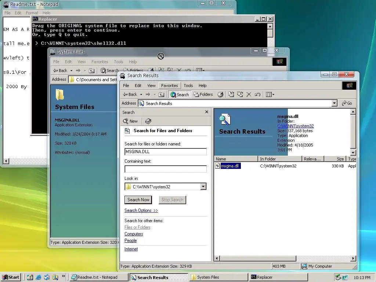Image resolution: width=376 pixels, height=282 pixels.
Task: Click Undo icon in Search Results toolbar
Action: 257,94
